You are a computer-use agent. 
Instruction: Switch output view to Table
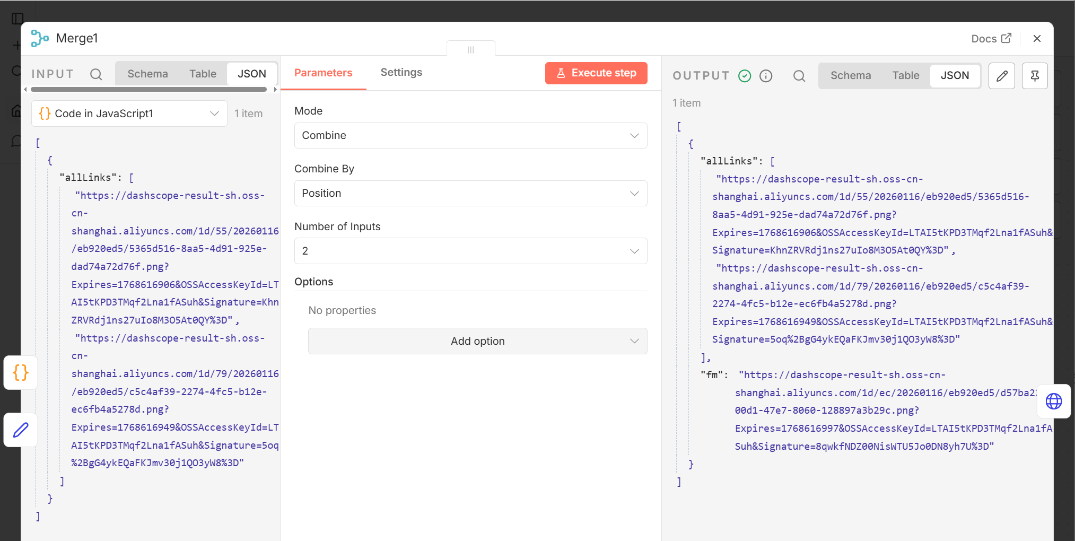[x=905, y=75]
